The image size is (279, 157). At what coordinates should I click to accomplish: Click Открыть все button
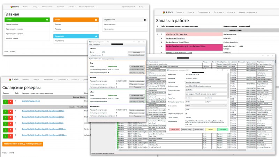tap(136, 52)
